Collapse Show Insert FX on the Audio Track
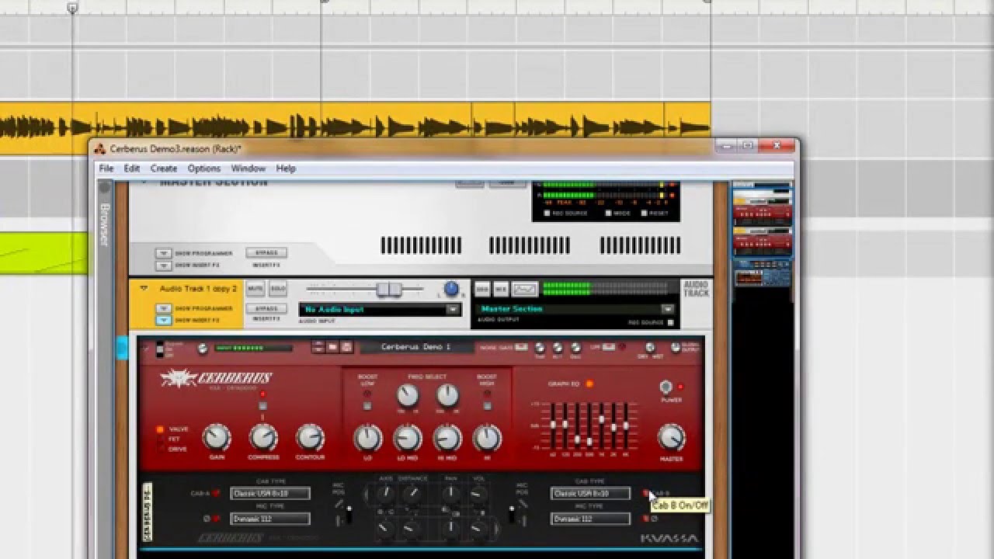This screenshot has height=559, width=994. click(163, 320)
